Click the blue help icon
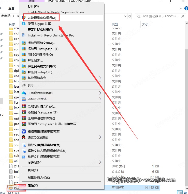188x194 pixels. (186, 8)
